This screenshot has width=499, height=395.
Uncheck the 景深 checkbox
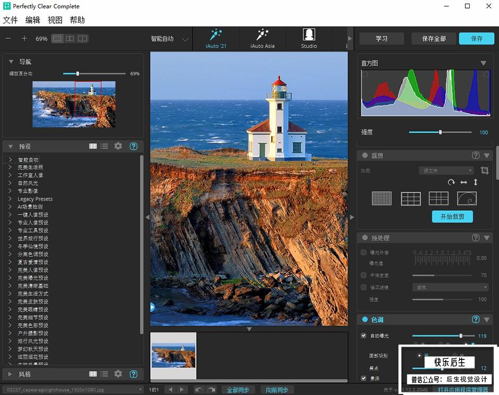pos(363,378)
